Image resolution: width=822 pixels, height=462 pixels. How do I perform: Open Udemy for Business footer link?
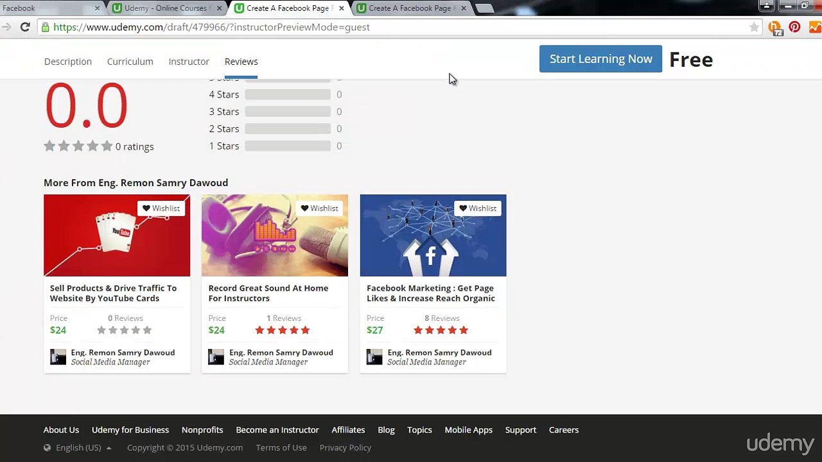click(x=130, y=430)
